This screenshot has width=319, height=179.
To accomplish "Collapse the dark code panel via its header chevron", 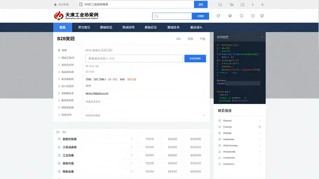I will pos(262,37).
